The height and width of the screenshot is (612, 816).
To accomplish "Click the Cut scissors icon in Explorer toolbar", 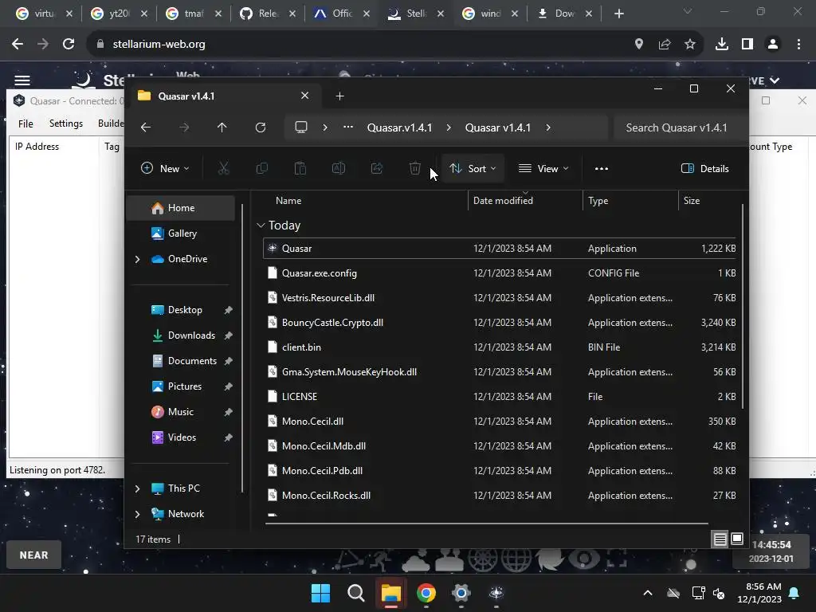I will [223, 168].
